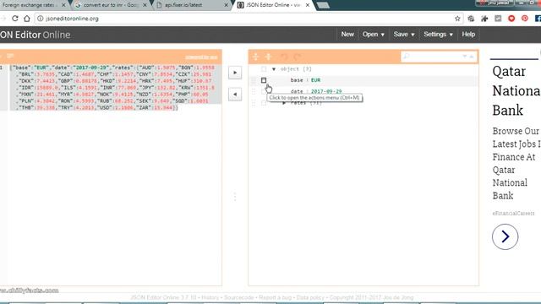Reload the page
Screen dimensions: 541x304
15,19
